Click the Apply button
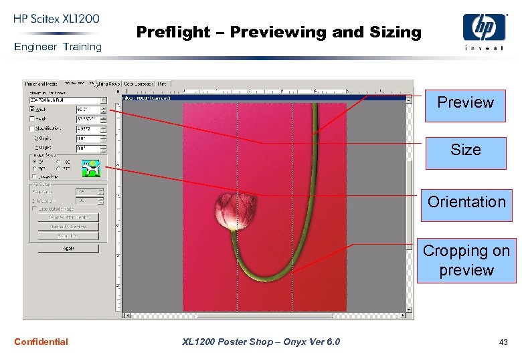522x361 pixels. coord(68,248)
